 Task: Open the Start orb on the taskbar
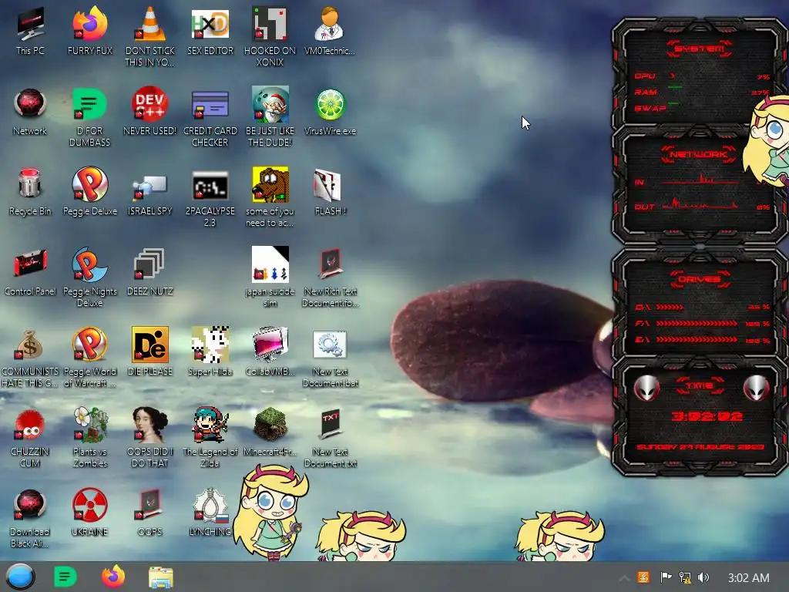[20, 577]
